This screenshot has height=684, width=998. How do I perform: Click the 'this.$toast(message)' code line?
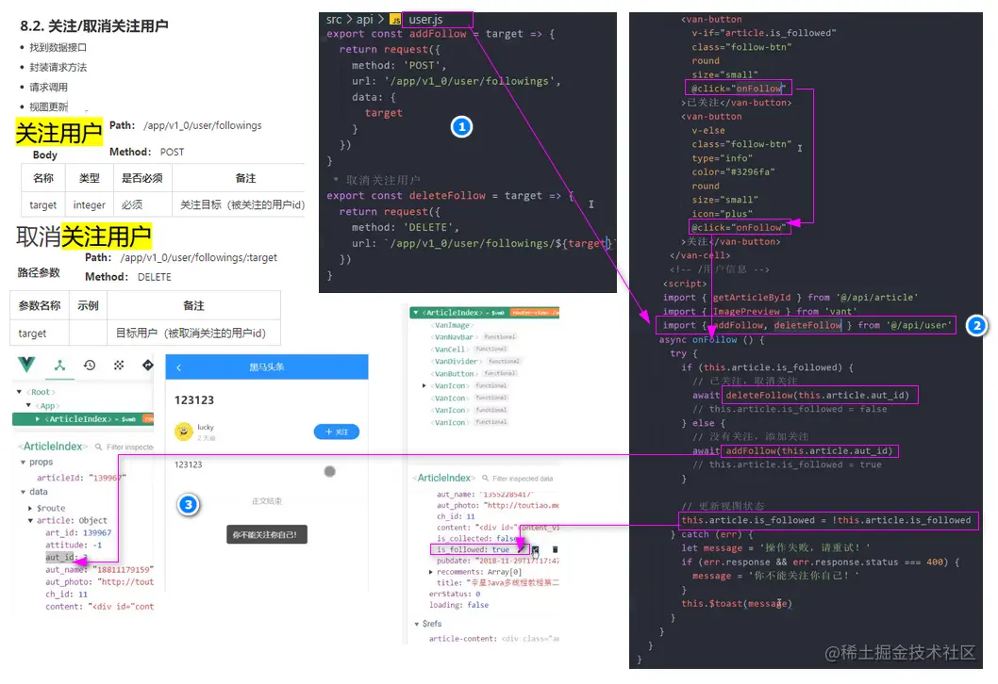(x=737, y=603)
